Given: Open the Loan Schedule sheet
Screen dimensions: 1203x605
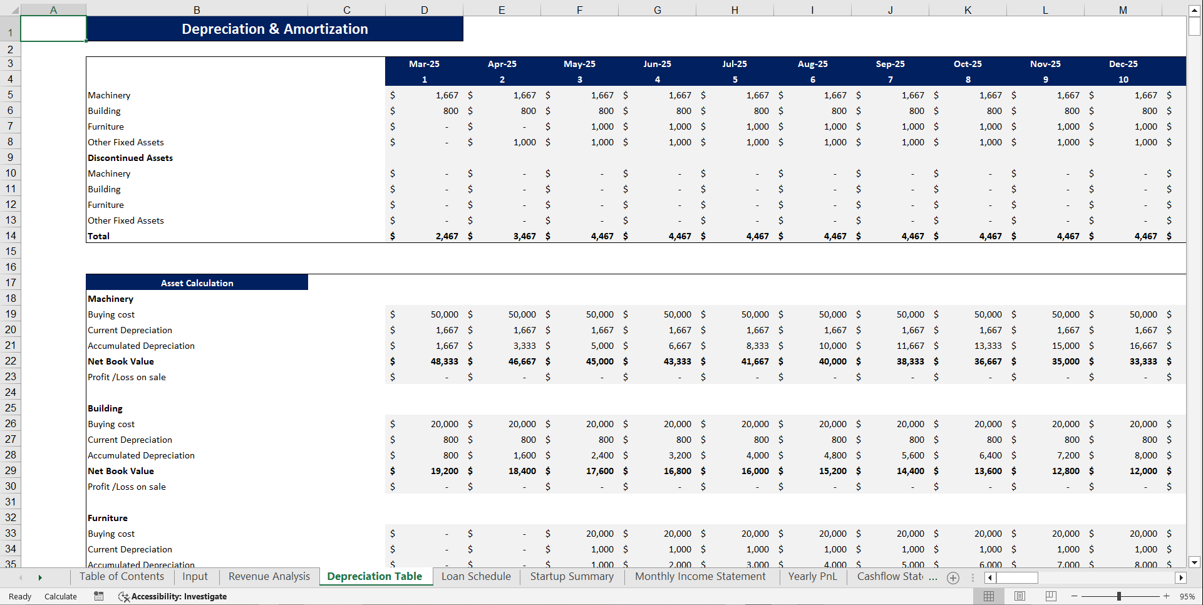Looking at the screenshot, I should pos(475,576).
